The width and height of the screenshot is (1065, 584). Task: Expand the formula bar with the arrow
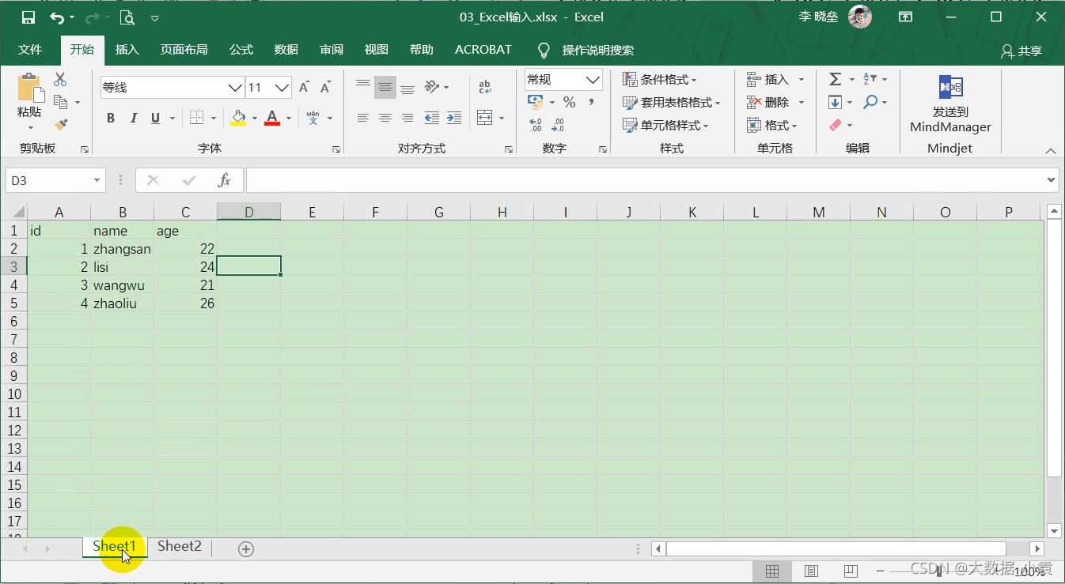pyautogui.click(x=1051, y=180)
